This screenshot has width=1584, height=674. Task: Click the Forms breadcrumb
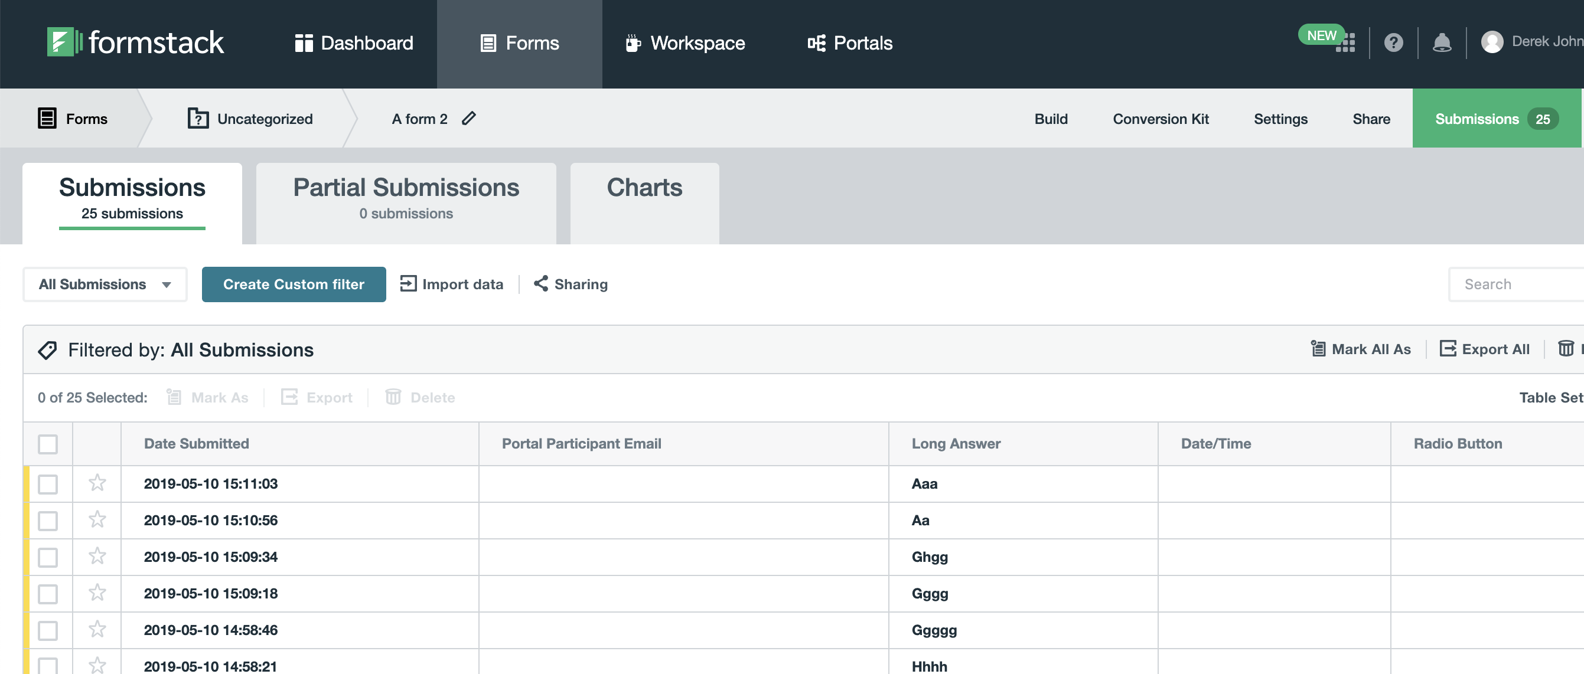click(73, 118)
